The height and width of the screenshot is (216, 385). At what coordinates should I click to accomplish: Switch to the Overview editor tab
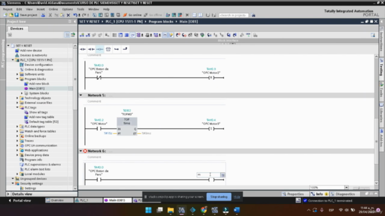(60, 200)
